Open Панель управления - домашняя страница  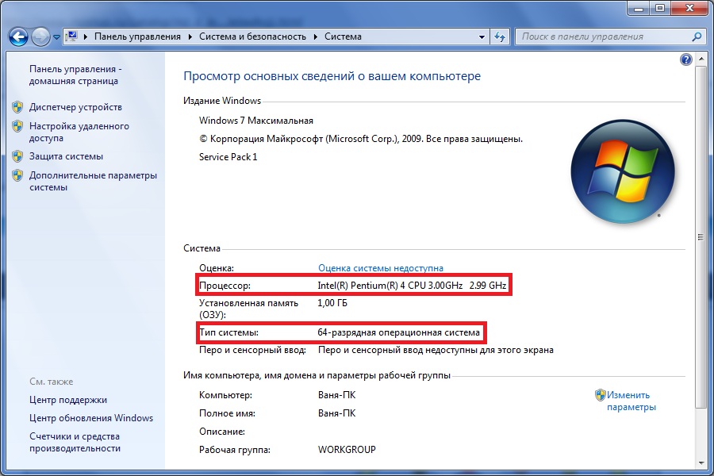75,75
